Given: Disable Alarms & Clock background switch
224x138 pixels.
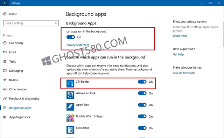Looking at the screenshot, I should [x=142, y=93].
